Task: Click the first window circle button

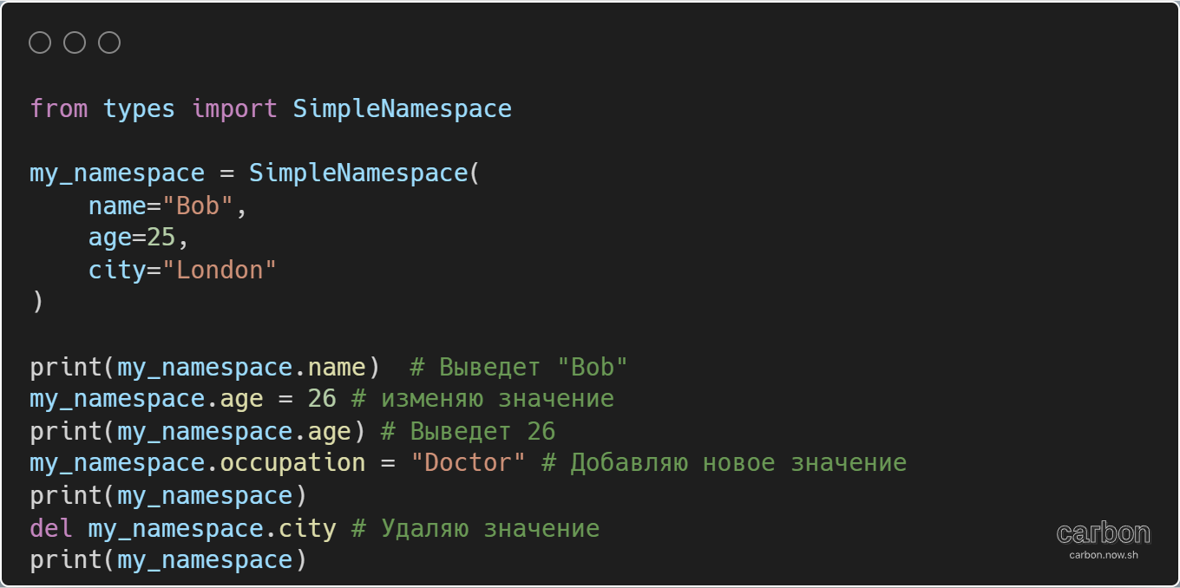Action: coord(40,42)
